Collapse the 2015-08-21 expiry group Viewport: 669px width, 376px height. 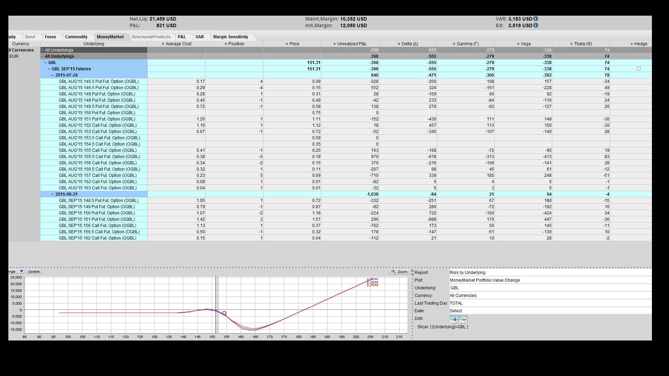53,194
